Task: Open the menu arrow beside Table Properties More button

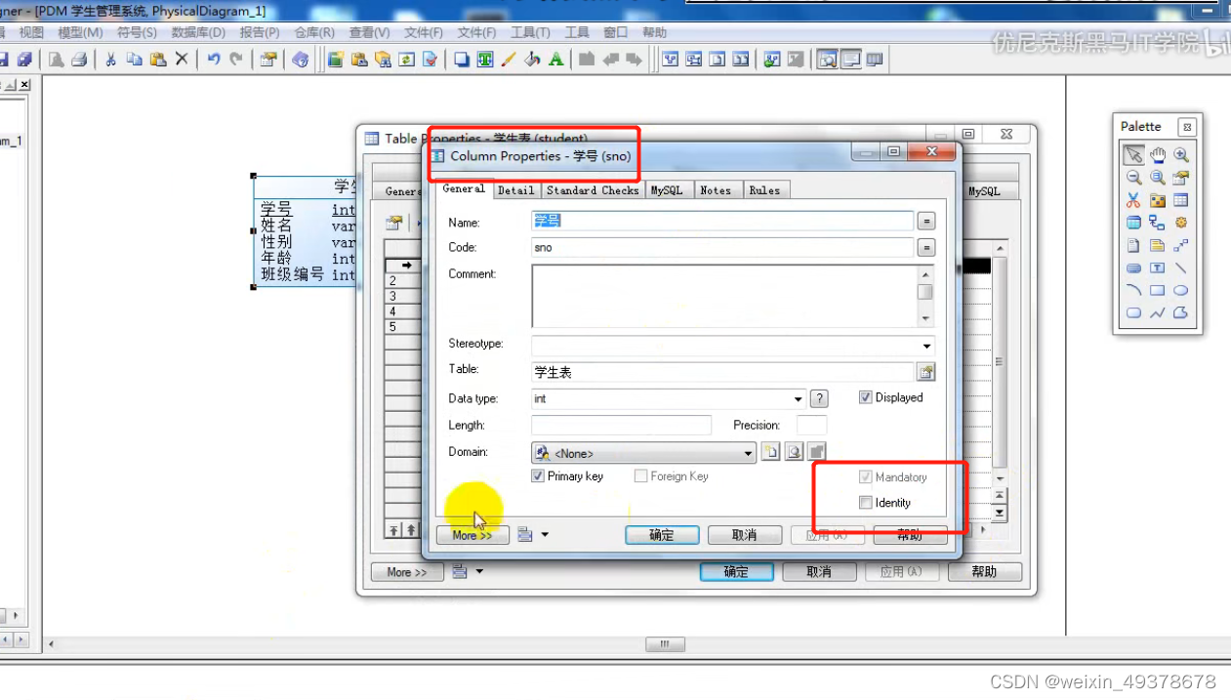Action: click(480, 572)
